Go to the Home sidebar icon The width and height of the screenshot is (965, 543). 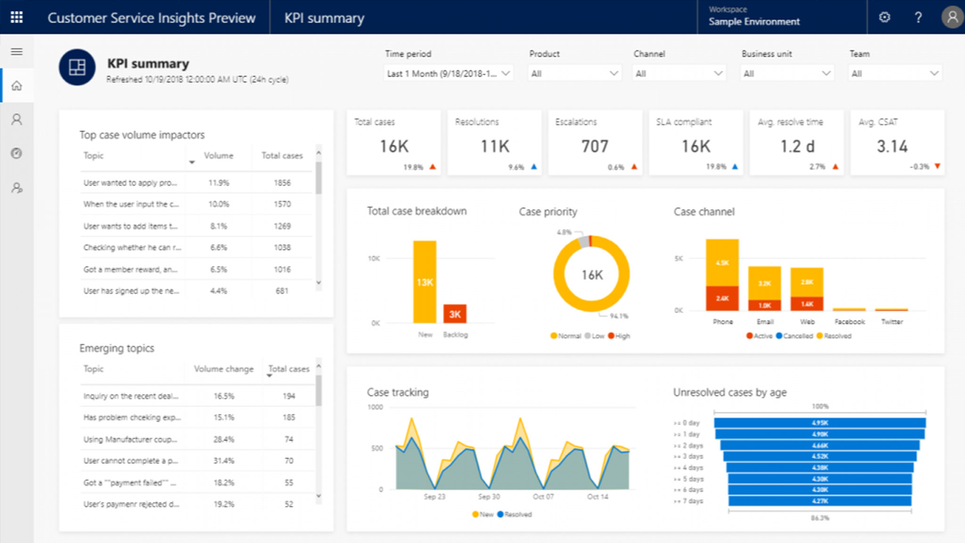tap(16, 86)
